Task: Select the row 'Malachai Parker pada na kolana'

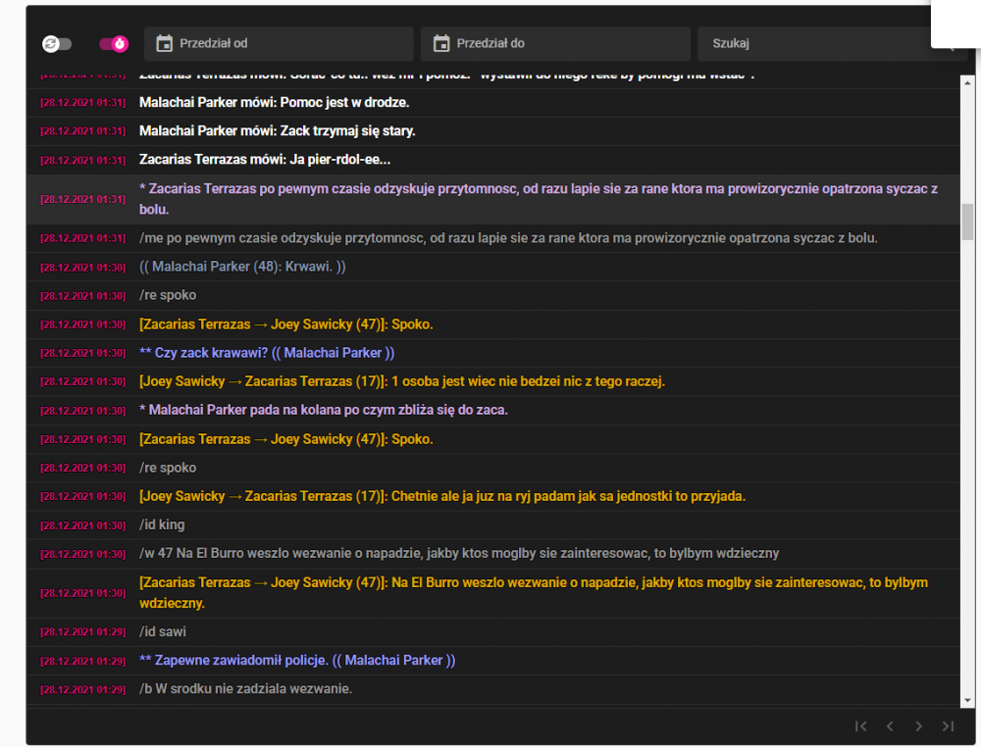Action: (493, 411)
